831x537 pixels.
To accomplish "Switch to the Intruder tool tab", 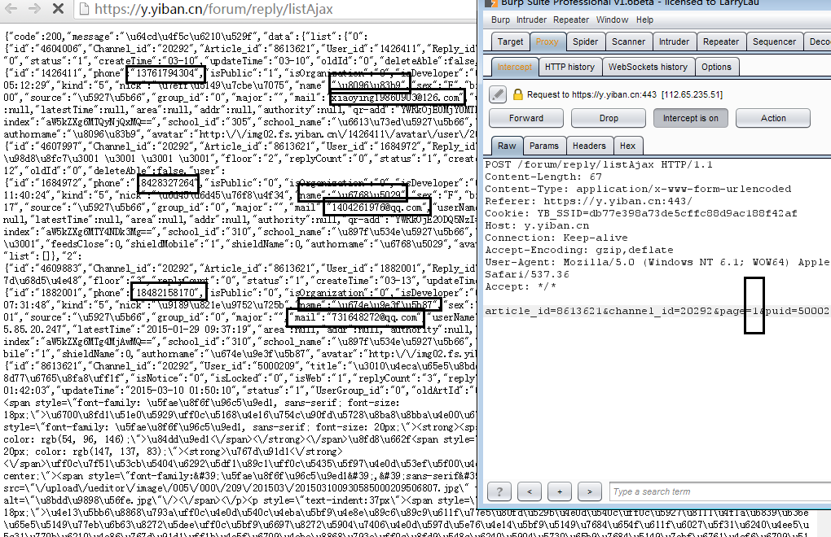I will (674, 41).
